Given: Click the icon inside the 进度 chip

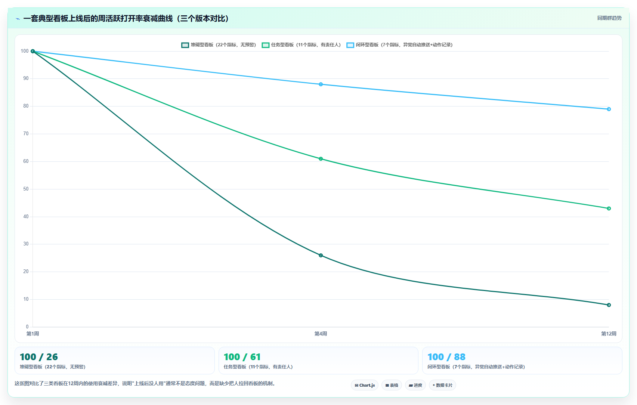Looking at the screenshot, I should coord(411,385).
